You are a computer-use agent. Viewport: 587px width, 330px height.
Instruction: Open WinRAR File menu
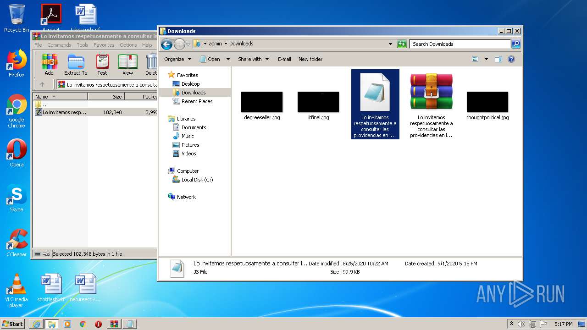click(x=38, y=45)
